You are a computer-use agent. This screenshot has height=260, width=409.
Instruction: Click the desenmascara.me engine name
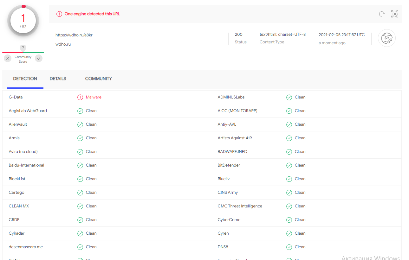click(26, 247)
